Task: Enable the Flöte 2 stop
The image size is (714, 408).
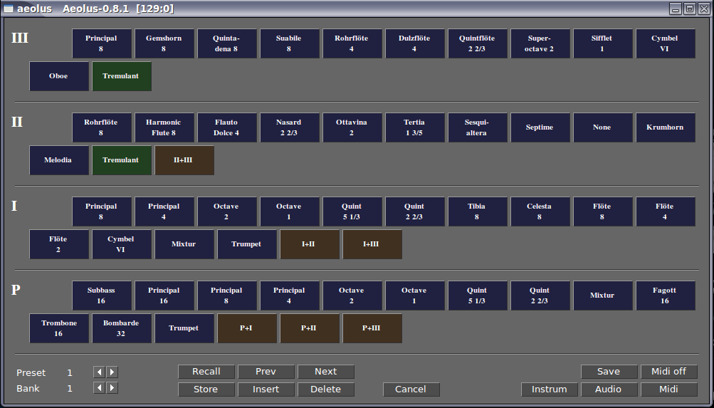Action: tap(59, 244)
